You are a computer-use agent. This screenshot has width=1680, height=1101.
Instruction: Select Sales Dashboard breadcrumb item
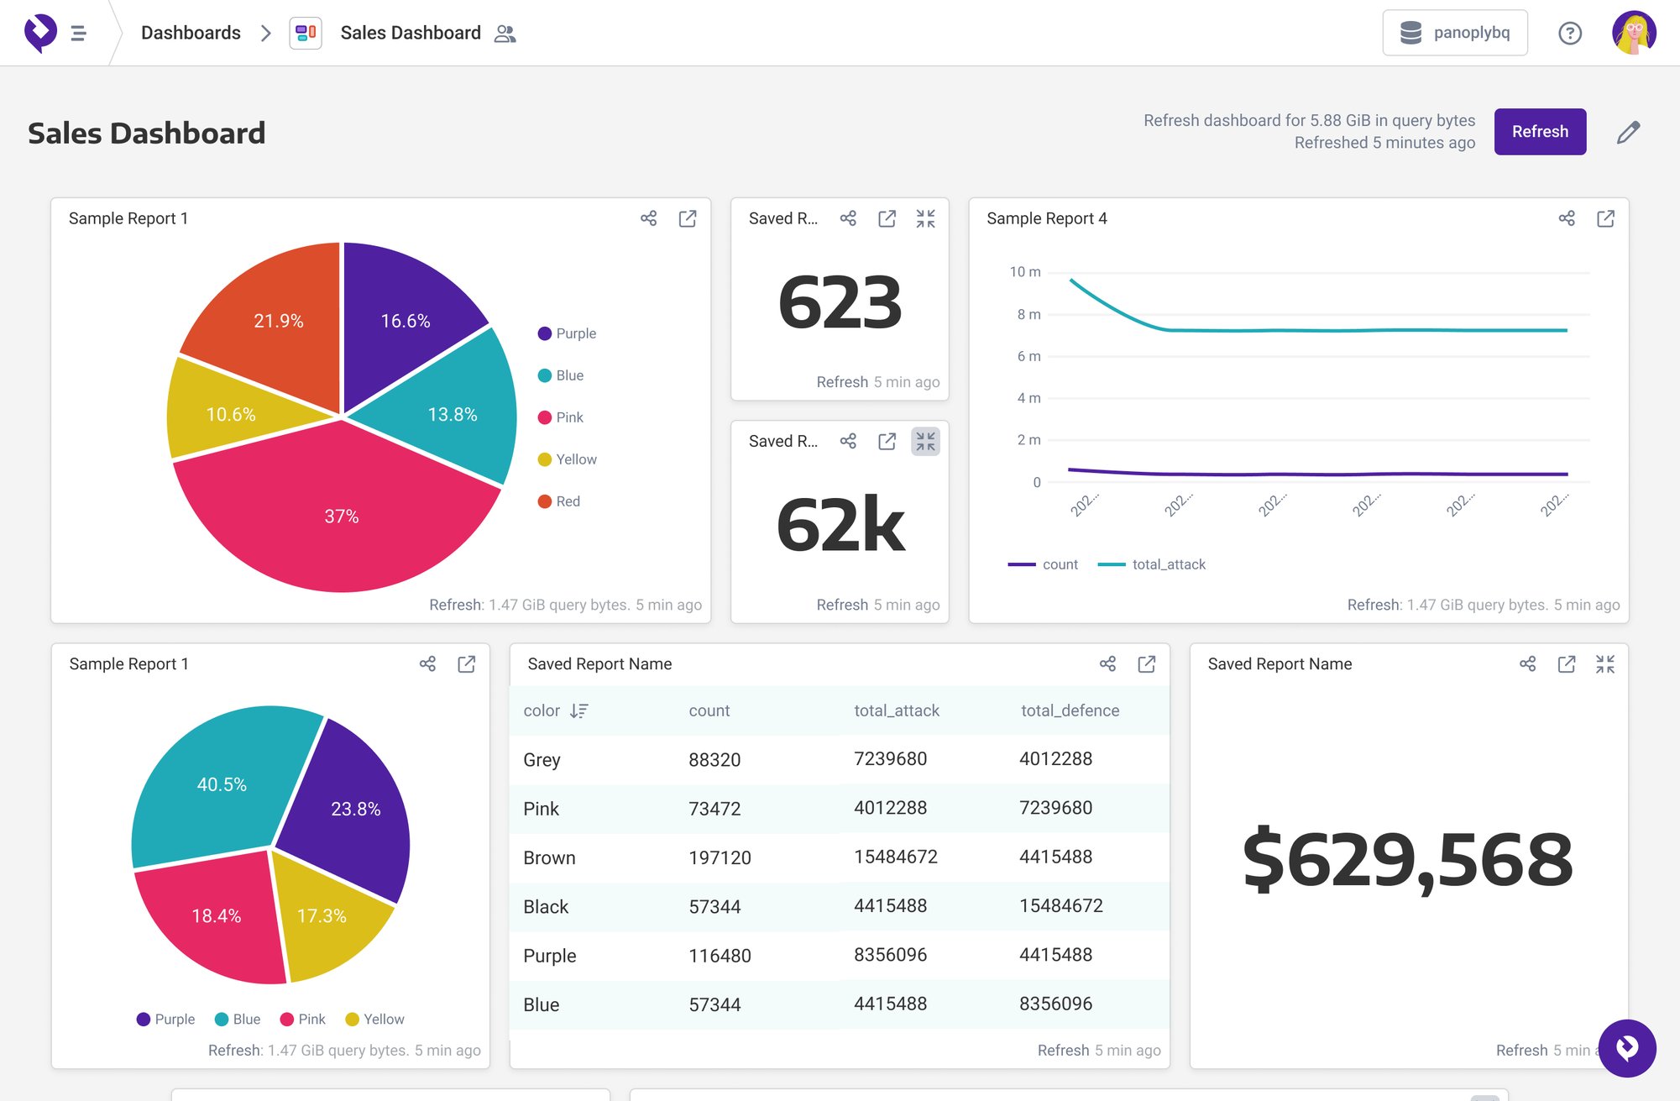[410, 32]
